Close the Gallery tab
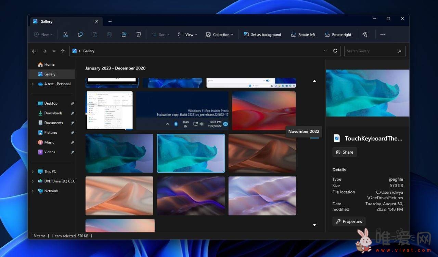Screen dimensions: 438x257 (x=96, y=21)
